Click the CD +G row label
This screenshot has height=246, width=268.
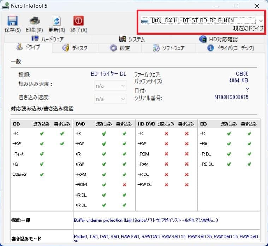pyautogui.click(x=15, y=164)
